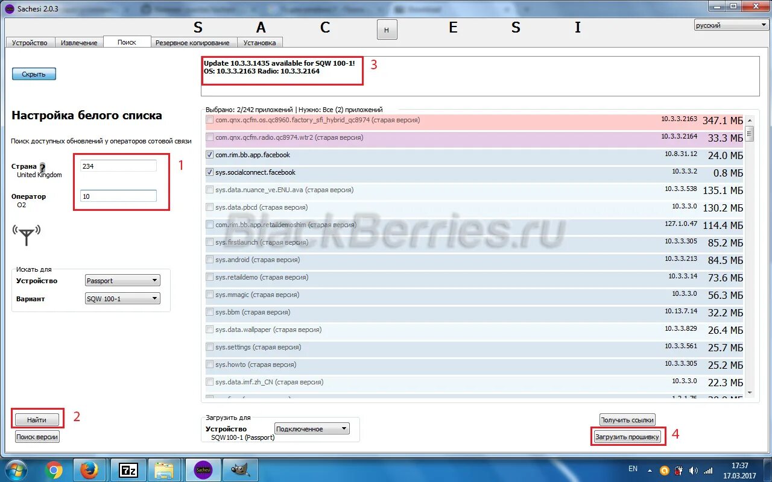The width and height of the screenshot is (772, 482).
Task: Toggle checkbox for sys.android
Action: pos(209,260)
